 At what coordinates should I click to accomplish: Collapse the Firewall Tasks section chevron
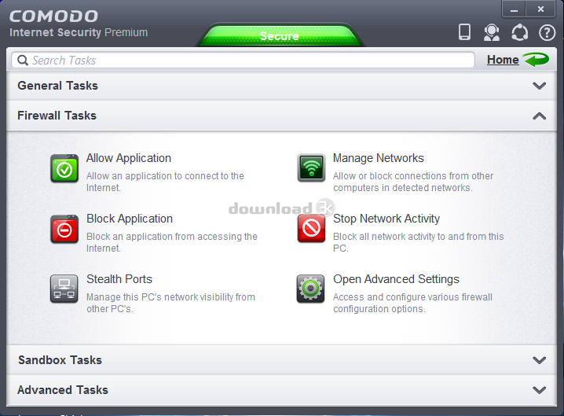pyautogui.click(x=539, y=116)
